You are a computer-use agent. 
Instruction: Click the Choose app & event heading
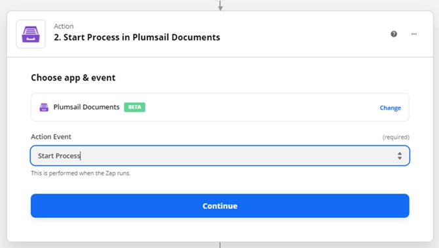tap(73, 77)
